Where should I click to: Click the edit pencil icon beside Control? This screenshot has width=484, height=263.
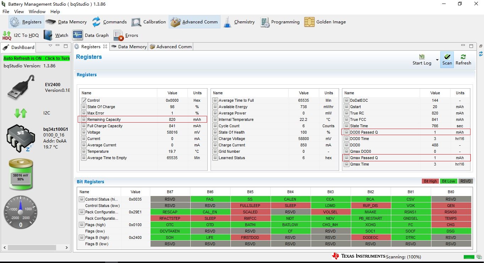(84, 100)
